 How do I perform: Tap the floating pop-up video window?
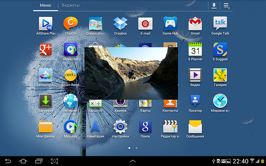[x=131, y=73]
